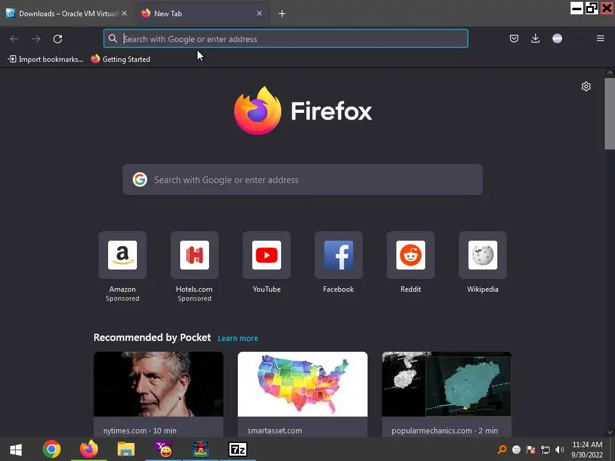Image resolution: width=615 pixels, height=461 pixels.
Task: Click Learn more next to Pocket
Action: tap(238, 339)
